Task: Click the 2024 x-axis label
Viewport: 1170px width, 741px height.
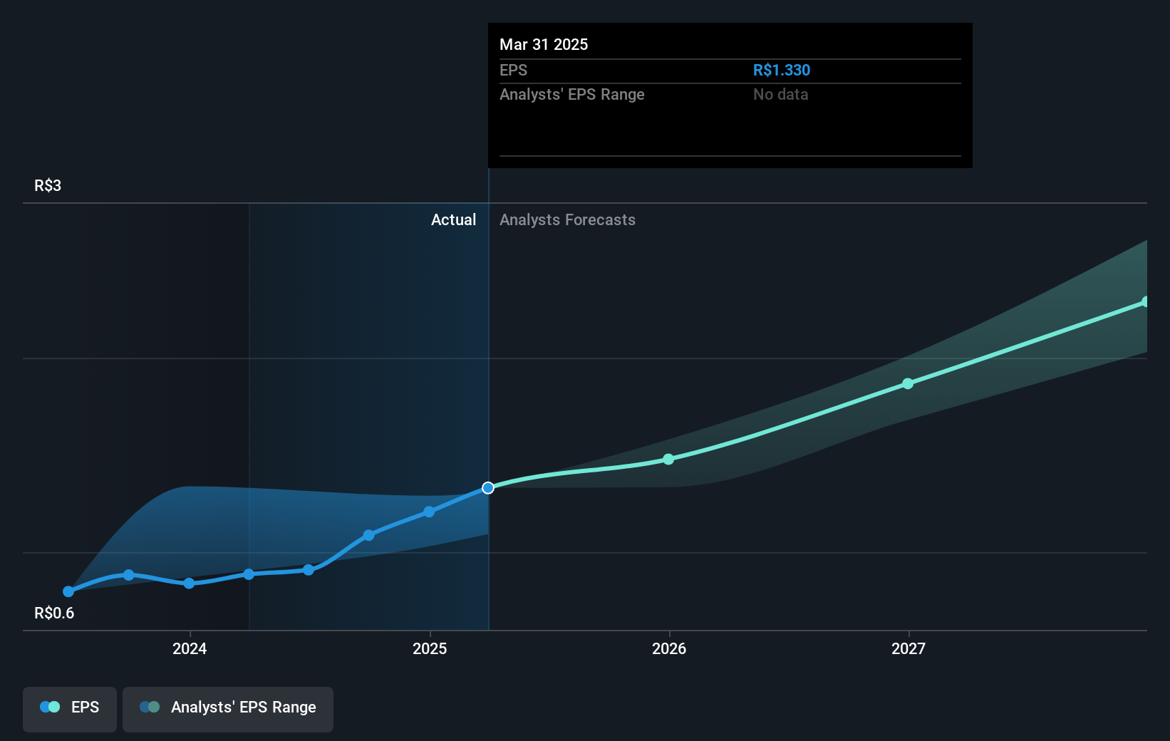Action: (190, 648)
